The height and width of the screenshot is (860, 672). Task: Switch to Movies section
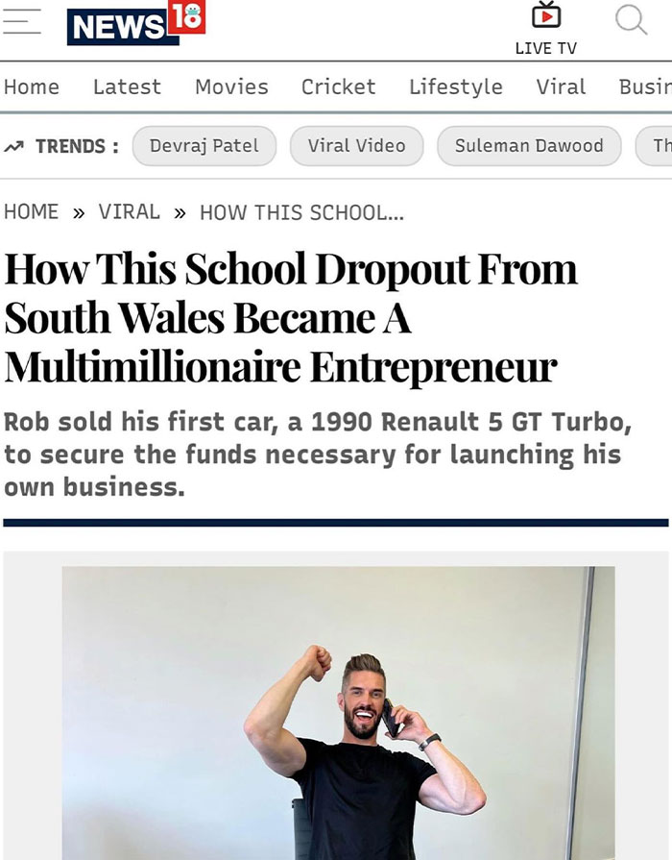coord(231,86)
